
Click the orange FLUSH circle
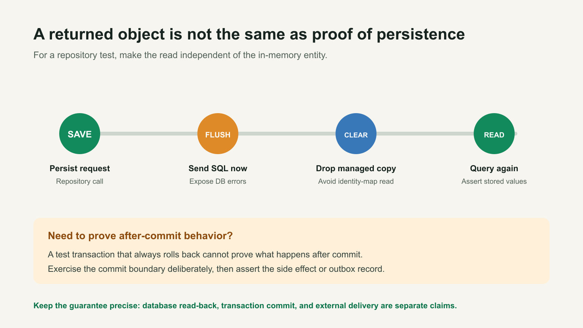coord(218,134)
